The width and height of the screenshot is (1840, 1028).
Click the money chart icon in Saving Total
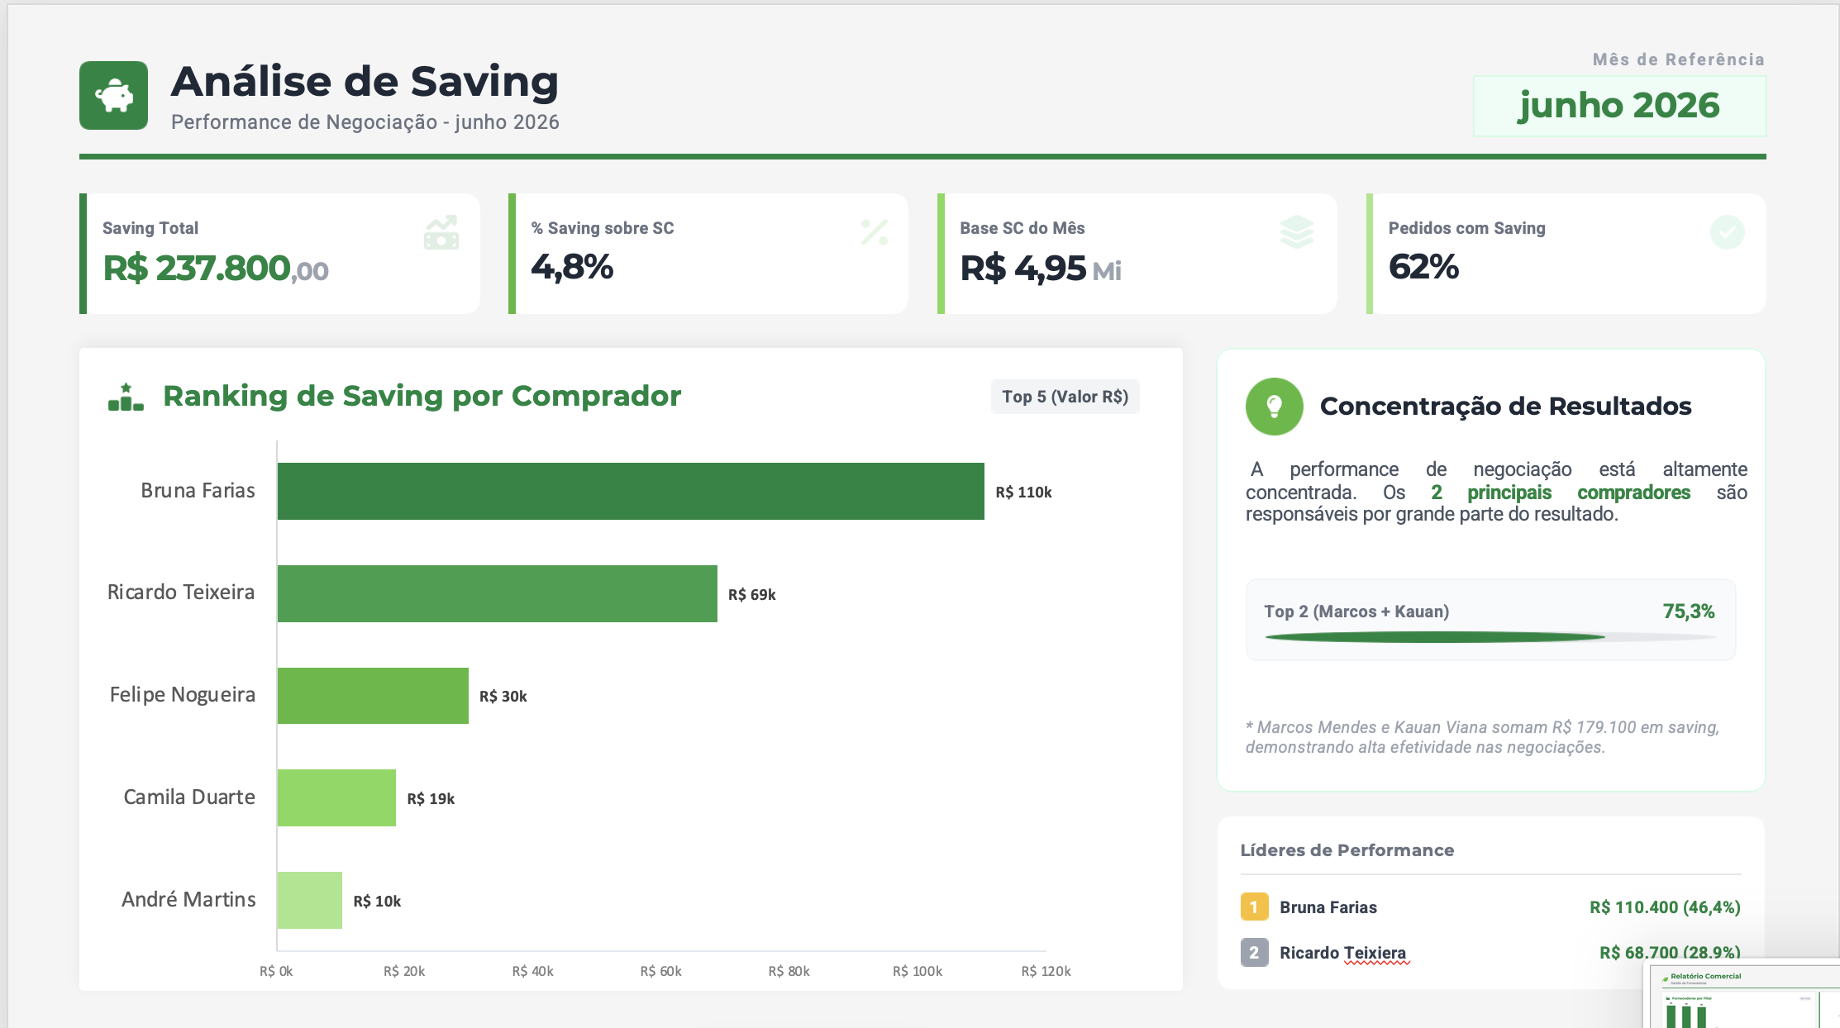click(x=441, y=232)
